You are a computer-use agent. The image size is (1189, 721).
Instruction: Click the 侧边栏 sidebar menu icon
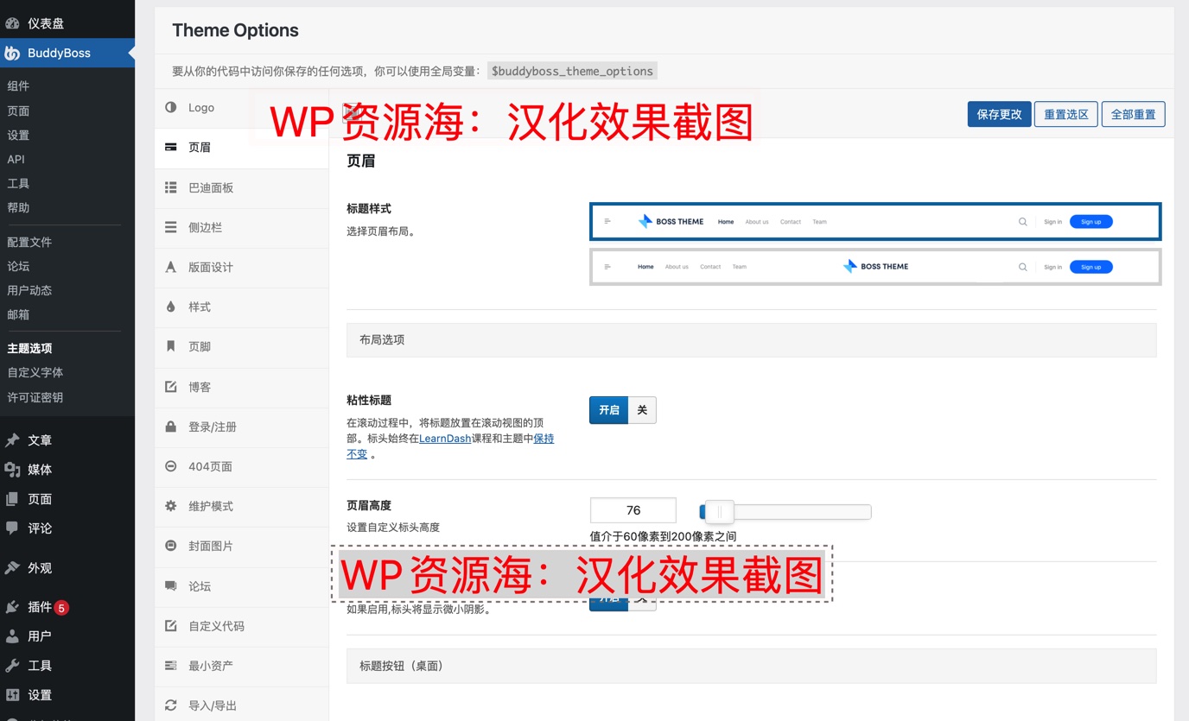pyautogui.click(x=171, y=227)
